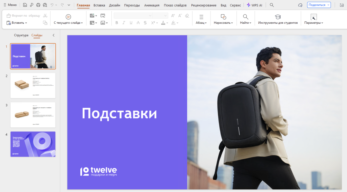
Task: Open print preview from the quick toolbar
Action: click(x=45, y=5)
